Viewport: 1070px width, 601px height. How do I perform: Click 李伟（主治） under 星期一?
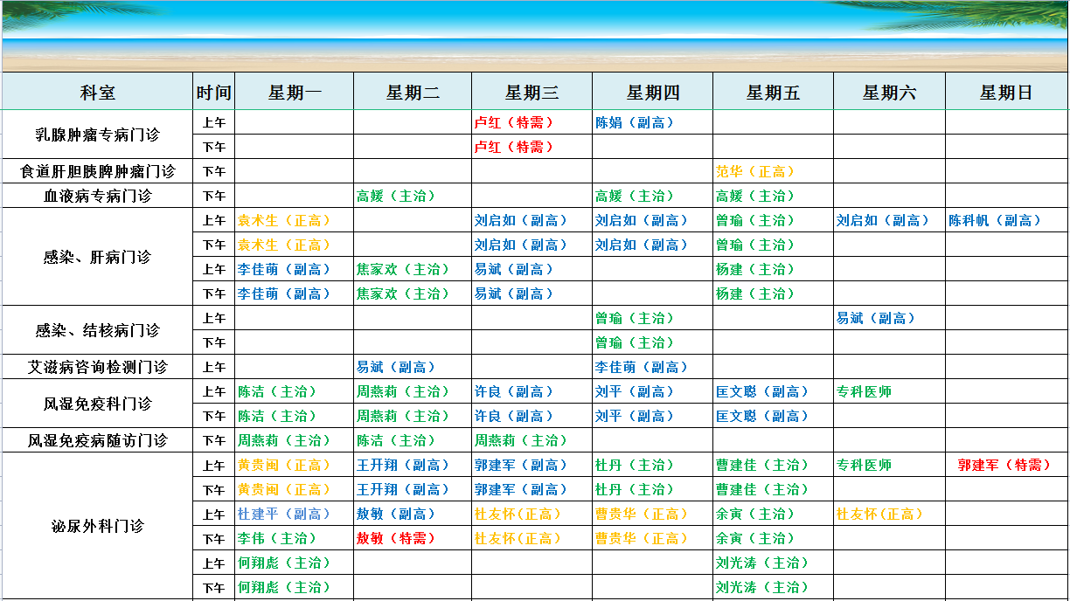pyautogui.click(x=277, y=538)
